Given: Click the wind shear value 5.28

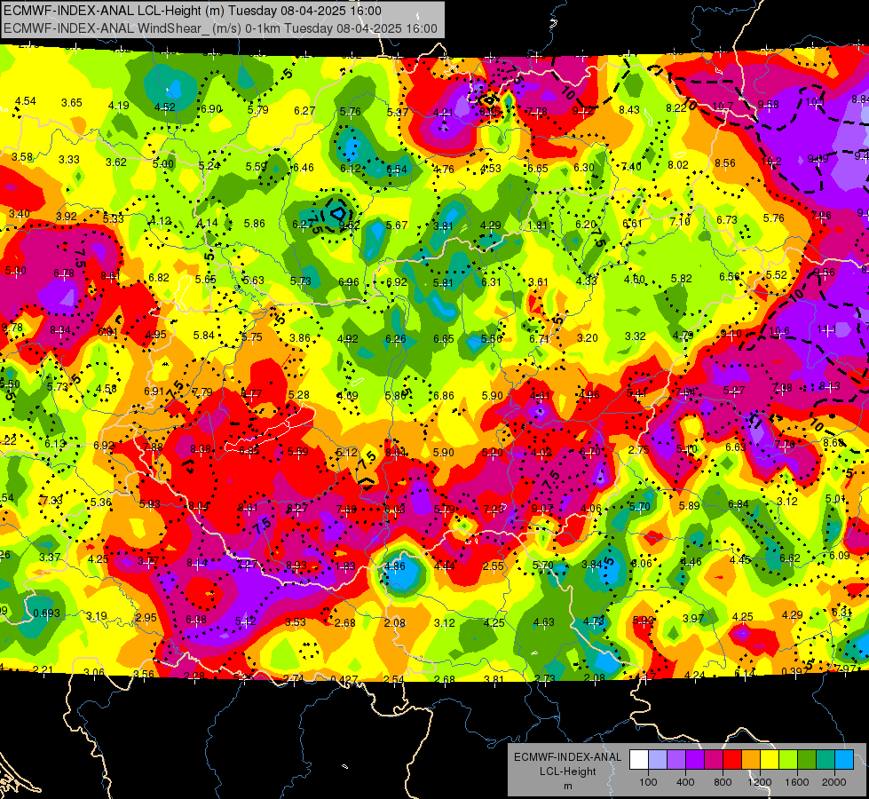Looking at the screenshot, I should (299, 395).
